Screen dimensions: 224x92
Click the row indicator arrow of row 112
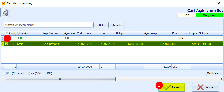2,44
